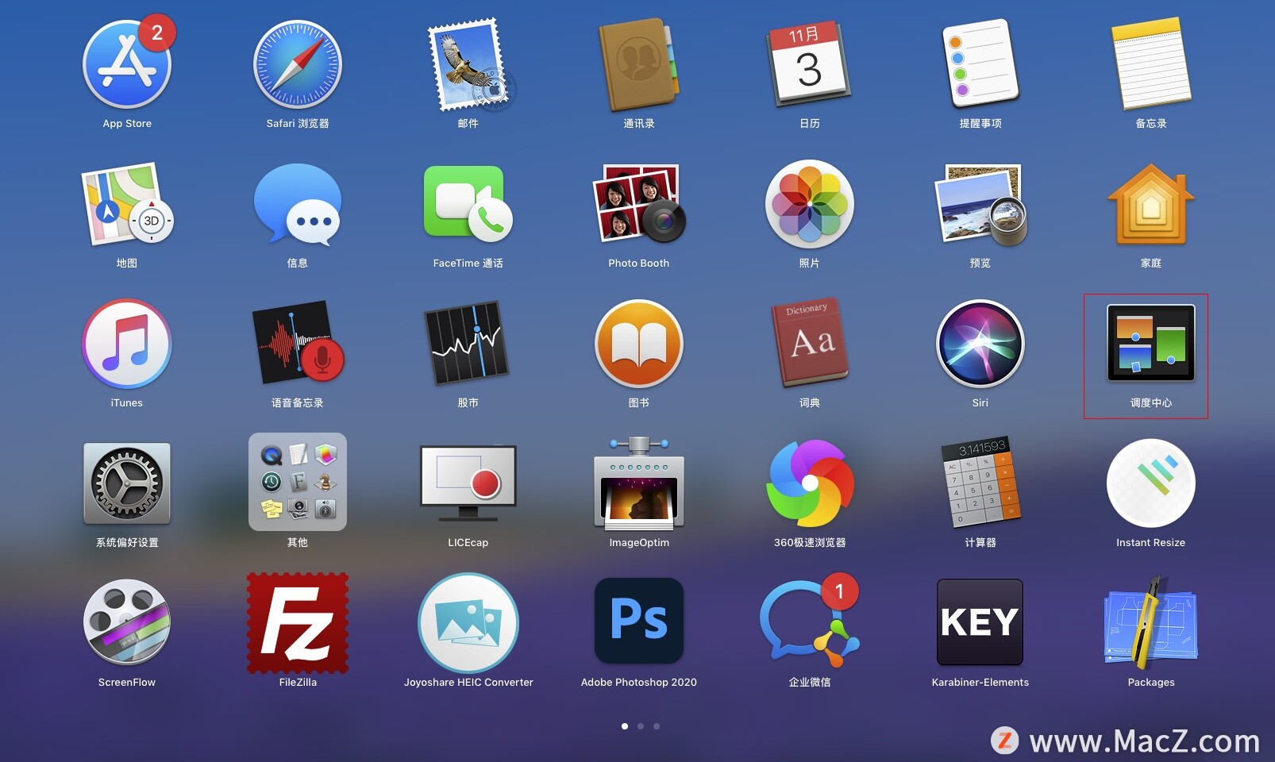1275x762 pixels.
Task: Open 词典 Dictionary
Action: (x=809, y=343)
